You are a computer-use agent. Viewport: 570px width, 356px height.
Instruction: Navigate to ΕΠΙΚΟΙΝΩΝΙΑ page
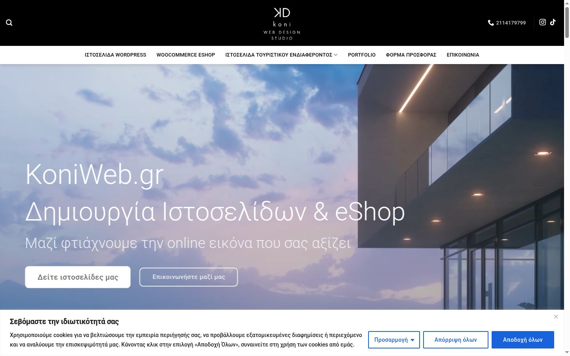click(463, 55)
